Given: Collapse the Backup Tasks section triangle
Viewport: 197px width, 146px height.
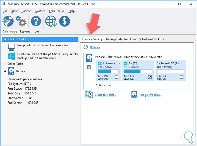Looking at the screenshot, I should 5,39.
